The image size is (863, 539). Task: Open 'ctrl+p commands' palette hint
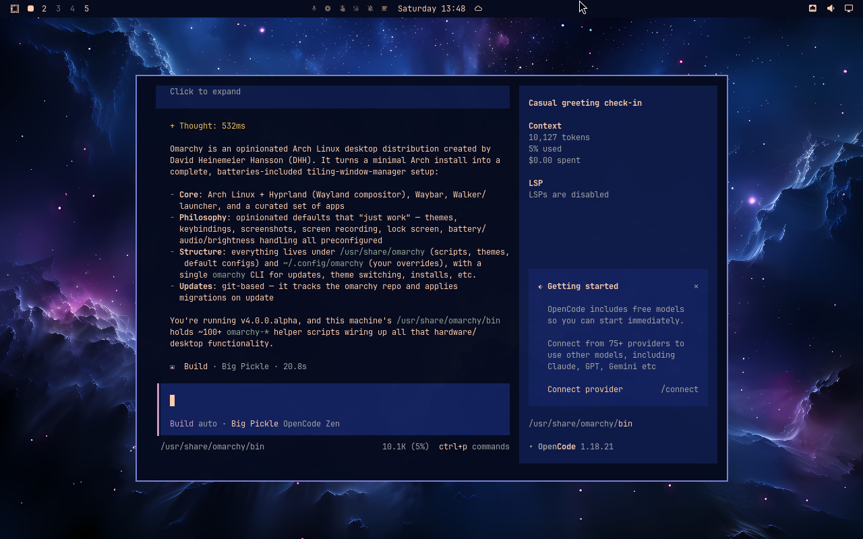click(x=474, y=447)
